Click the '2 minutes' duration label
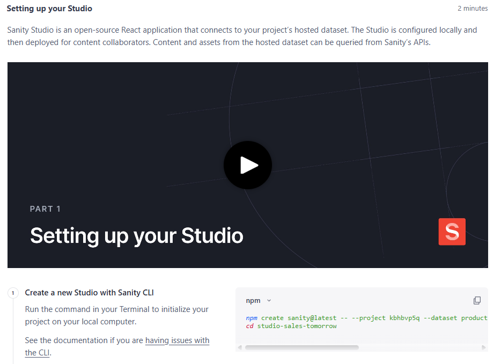The height and width of the screenshot is (364, 501). (x=473, y=8)
